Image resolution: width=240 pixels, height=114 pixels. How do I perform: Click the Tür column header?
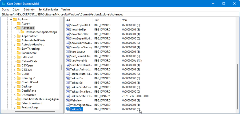point(107,20)
